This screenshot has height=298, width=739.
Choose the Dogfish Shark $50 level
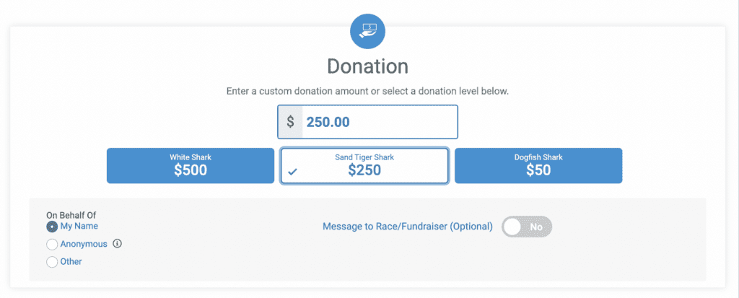[x=538, y=165]
